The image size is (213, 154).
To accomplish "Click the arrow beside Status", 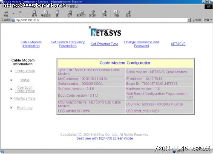I will coord(12,80).
